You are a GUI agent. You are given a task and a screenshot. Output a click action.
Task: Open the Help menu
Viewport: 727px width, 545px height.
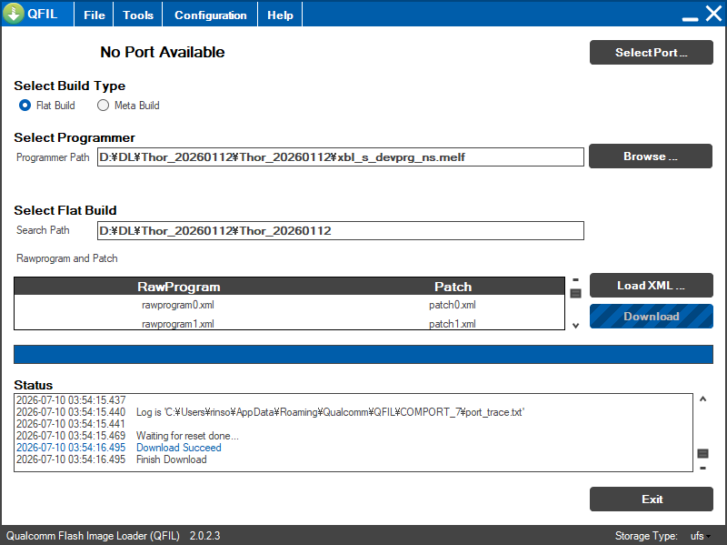pyautogui.click(x=280, y=15)
